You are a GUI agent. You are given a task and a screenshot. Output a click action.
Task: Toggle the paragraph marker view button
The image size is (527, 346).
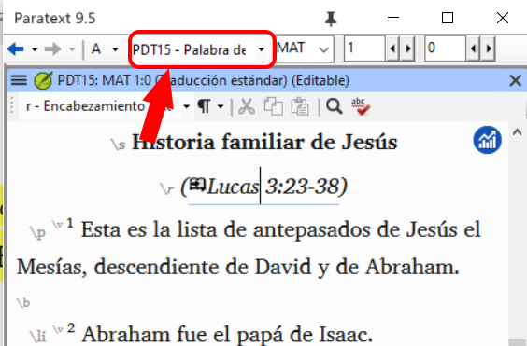204,106
